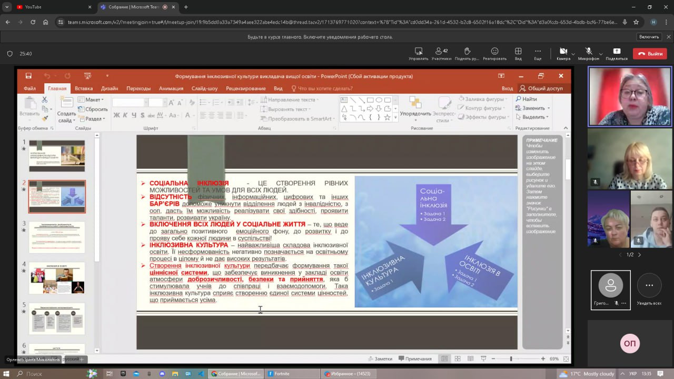Image resolution: width=674 pixels, height=379 pixels.
Task: Bookmark this page with star icon
Action: click(x=636, y=22)
